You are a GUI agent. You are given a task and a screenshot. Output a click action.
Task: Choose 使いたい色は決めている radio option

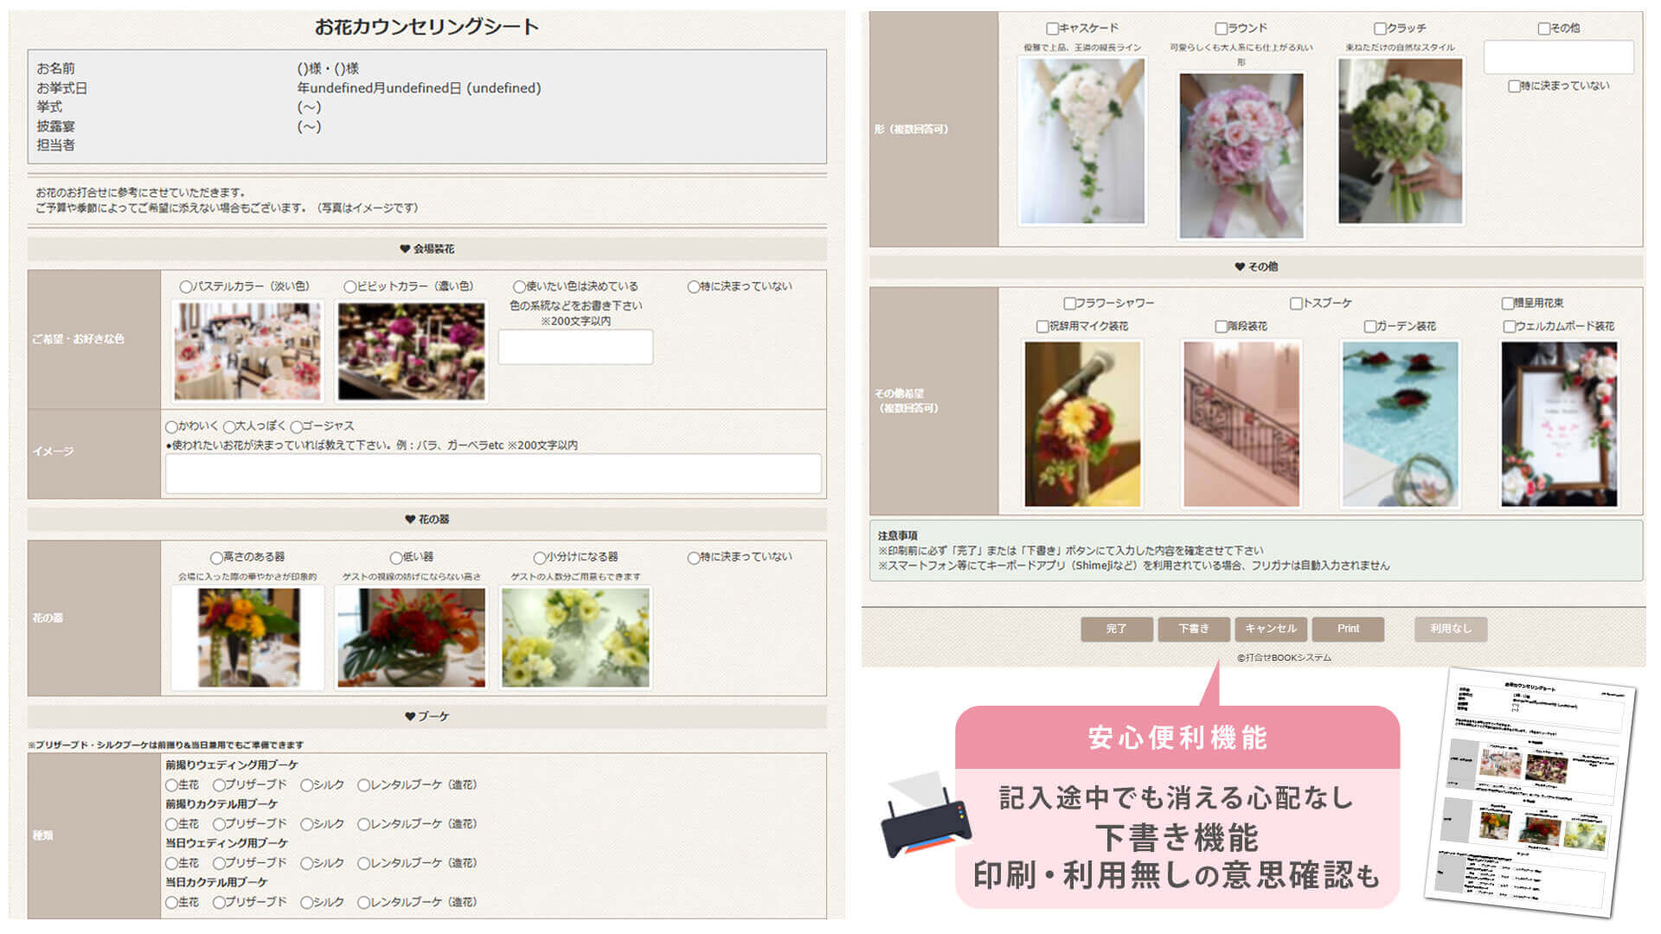coord(519,286)
